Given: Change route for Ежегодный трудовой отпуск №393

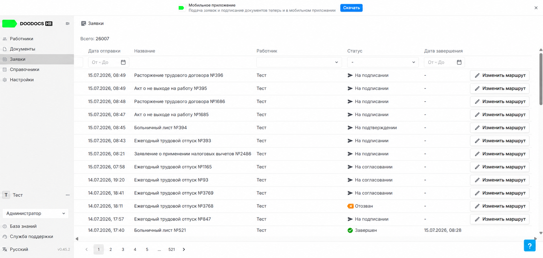Looking at the screenshot, I should [x=500, y=141].
